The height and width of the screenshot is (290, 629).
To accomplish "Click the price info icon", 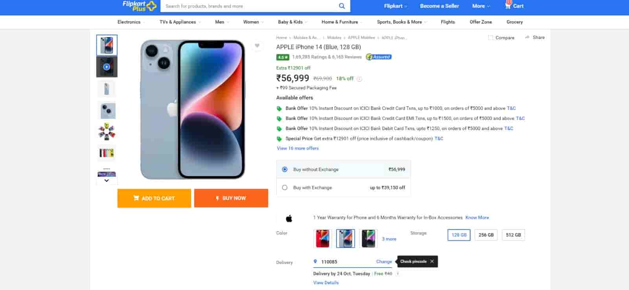I will coord(359,79).
